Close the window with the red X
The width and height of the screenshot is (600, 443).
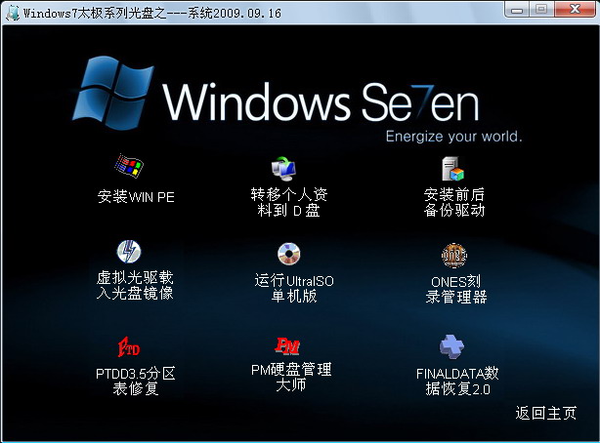click(575, 10)
